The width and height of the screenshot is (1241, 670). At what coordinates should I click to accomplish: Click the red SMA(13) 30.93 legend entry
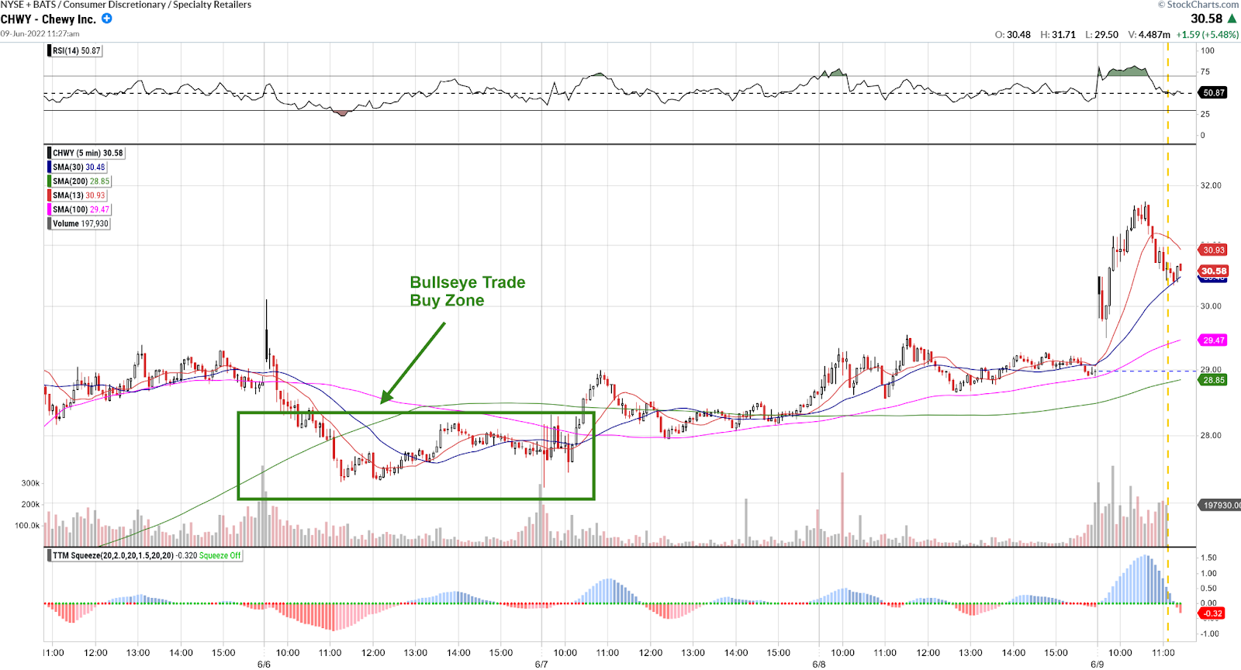[77, 195]
